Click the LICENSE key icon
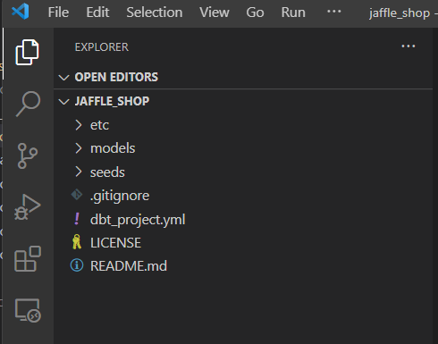 point(77,242)
